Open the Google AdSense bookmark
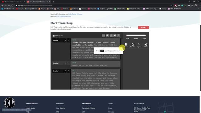This screenshot has height=113, width=201. click(31, 9)
